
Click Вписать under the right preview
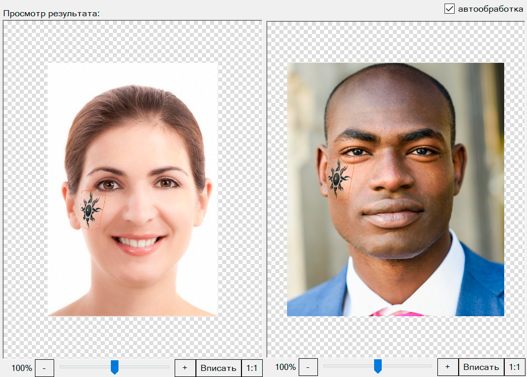tap(481, 367)
